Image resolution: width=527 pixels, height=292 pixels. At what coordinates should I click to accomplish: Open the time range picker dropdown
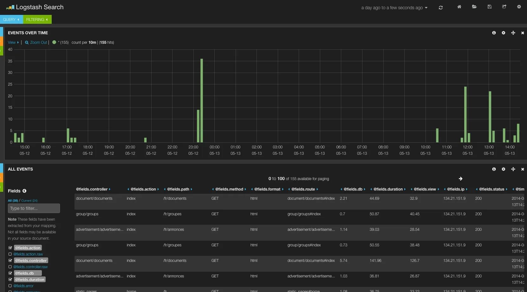[x=394, y=8]
